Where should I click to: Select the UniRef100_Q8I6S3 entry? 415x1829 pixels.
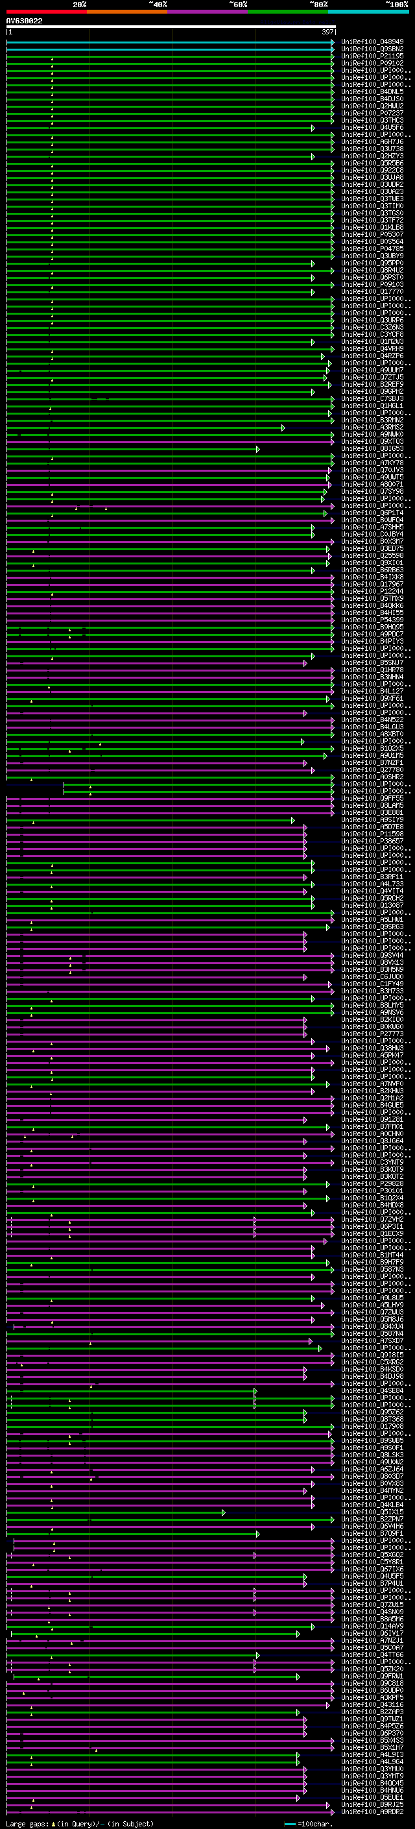(x=372, y=449)
